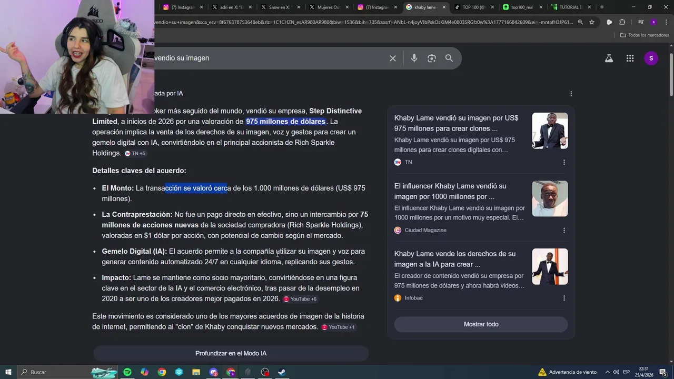Open 'Khaby Lame vende los derechos' article
The width and height of the screenshot is (674, 379).
tap(455, 259)
